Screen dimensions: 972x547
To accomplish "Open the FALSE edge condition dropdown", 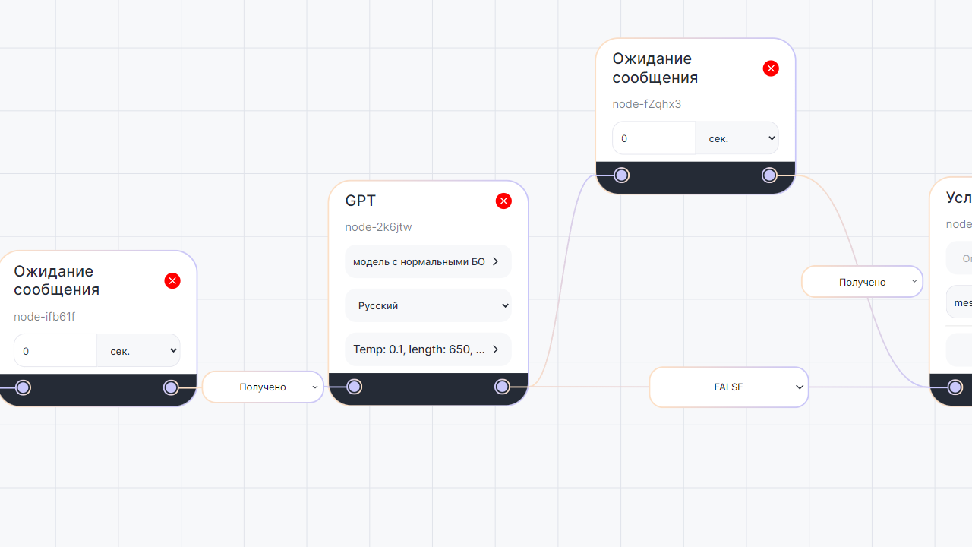I will tap(729, 387).
